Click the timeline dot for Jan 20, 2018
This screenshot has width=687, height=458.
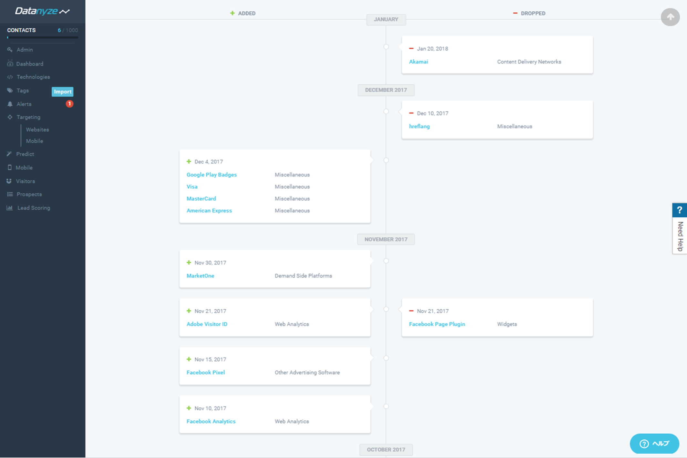click(386, 47)
